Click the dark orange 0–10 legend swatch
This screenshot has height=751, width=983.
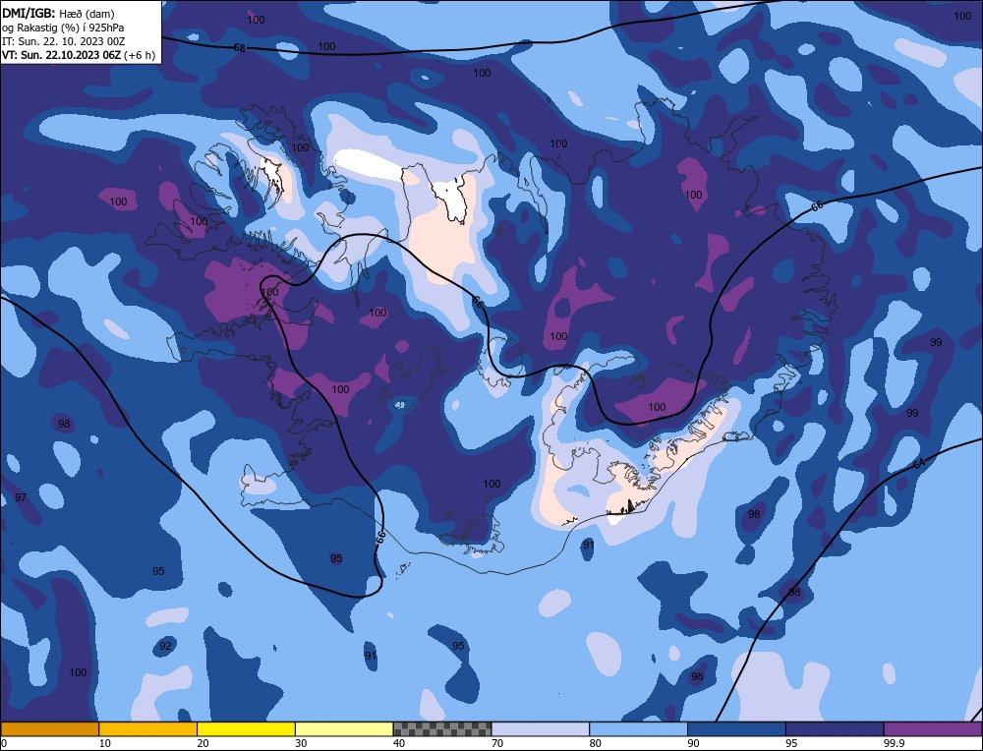pyautogui.click(x=49, y=729)
